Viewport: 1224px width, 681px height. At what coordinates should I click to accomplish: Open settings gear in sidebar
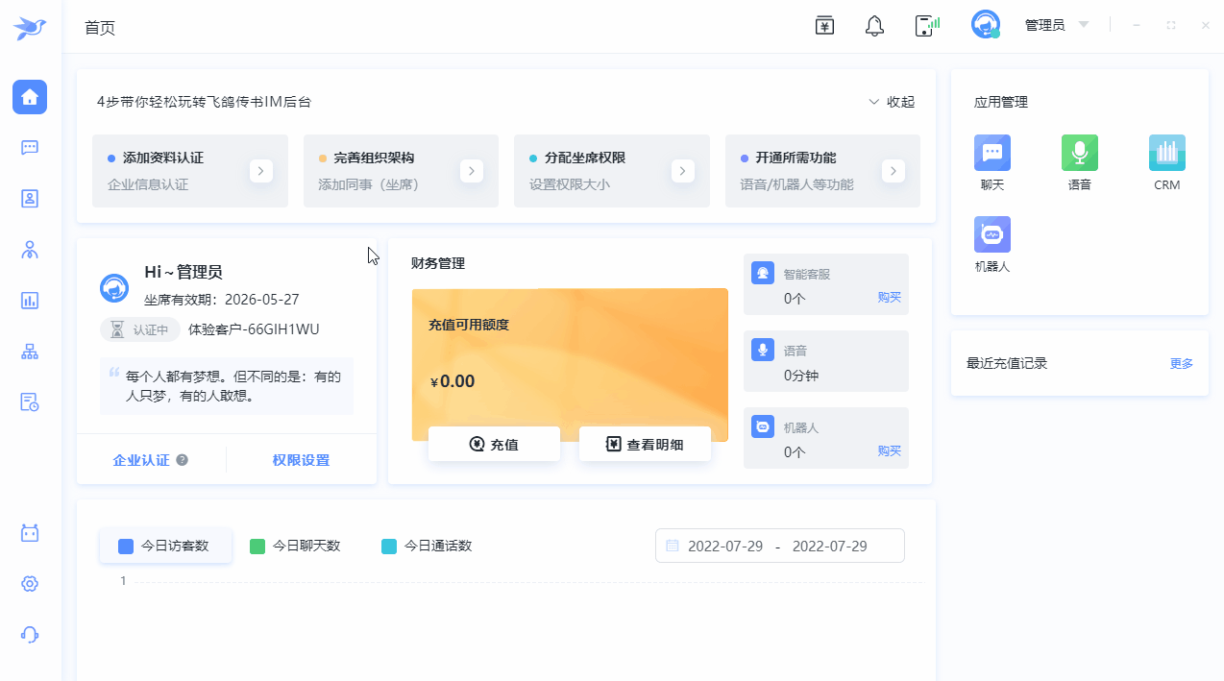click(30, 584)
